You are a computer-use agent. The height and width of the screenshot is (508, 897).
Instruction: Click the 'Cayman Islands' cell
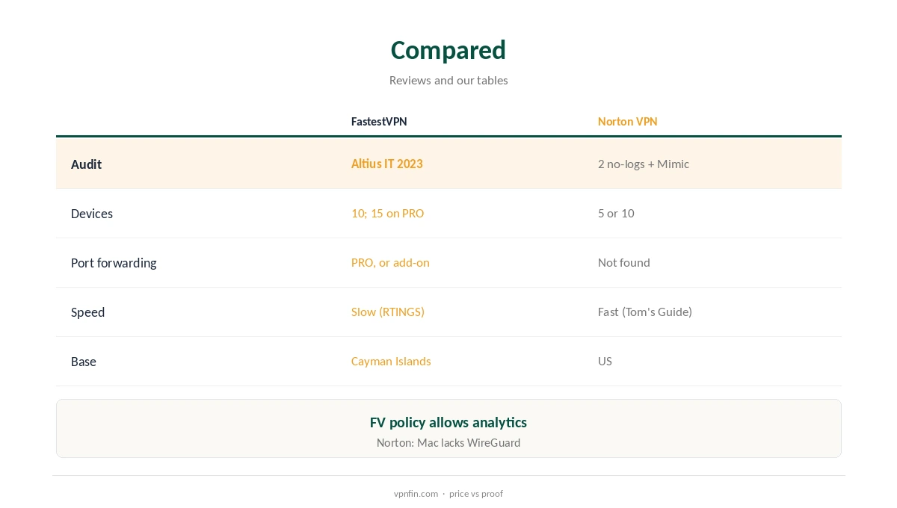[x=391, y=361]
